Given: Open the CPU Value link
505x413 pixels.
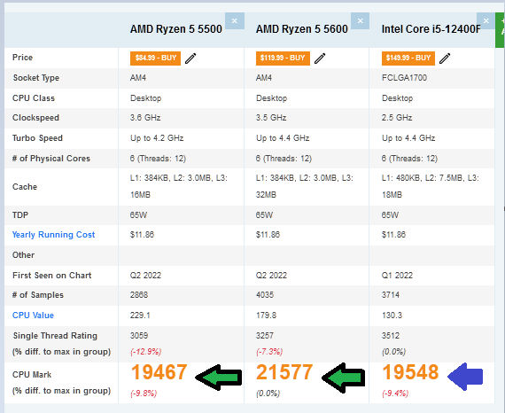Looking at the screenshot, I should 33,315.
